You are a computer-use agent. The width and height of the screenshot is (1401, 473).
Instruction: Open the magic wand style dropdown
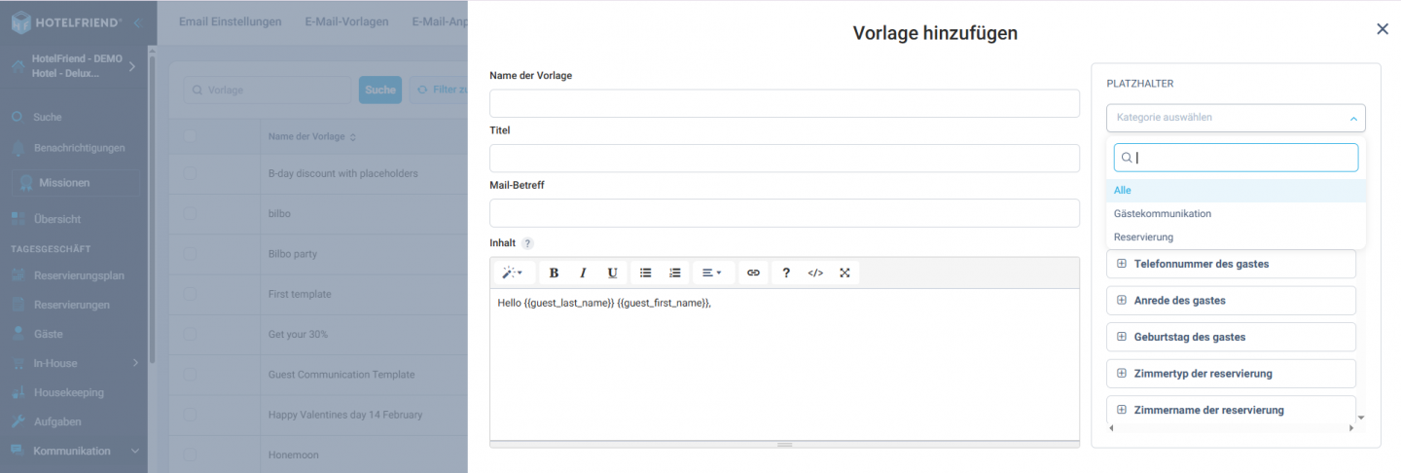point(513,273)
